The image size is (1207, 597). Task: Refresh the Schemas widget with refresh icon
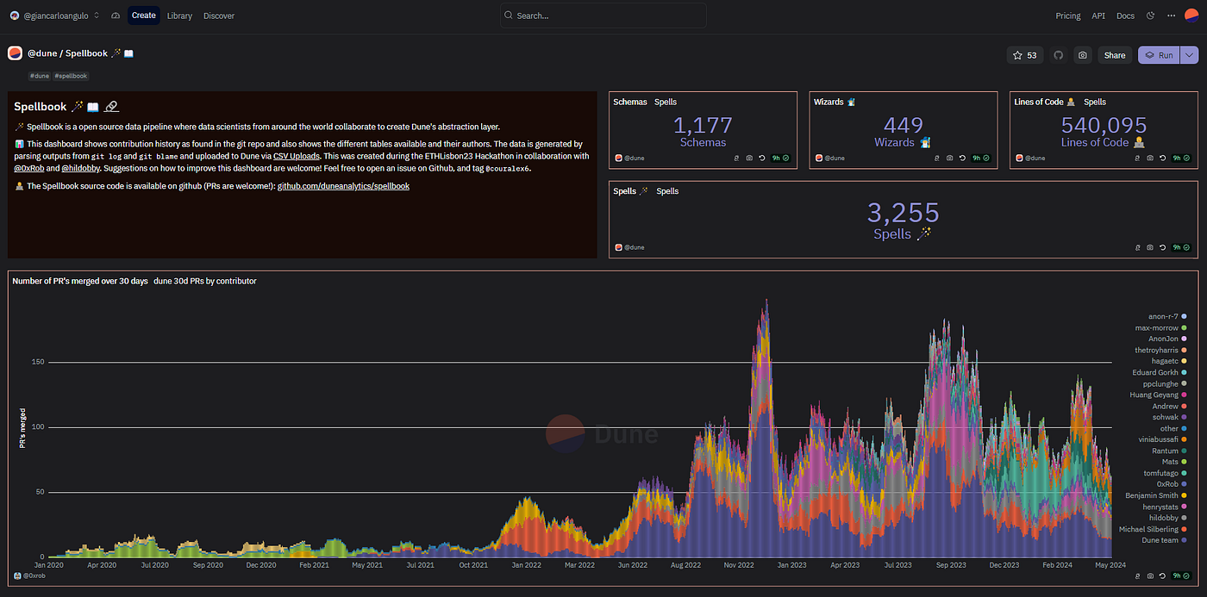click(x=761, y=159)
